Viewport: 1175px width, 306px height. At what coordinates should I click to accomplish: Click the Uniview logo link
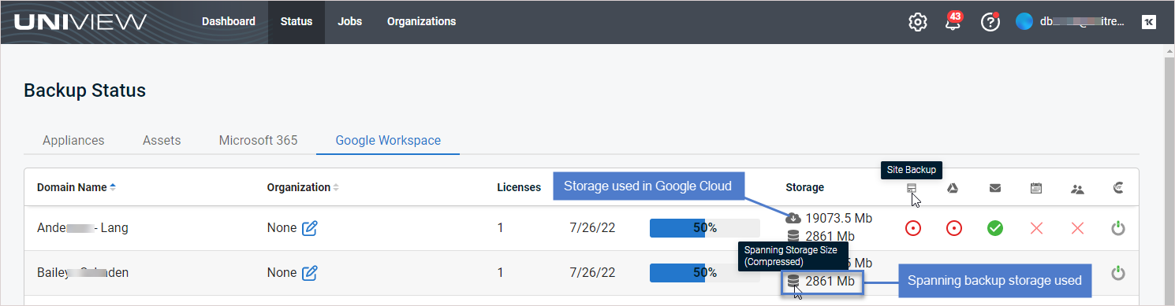pyautogui.click(x=80, y=22)
